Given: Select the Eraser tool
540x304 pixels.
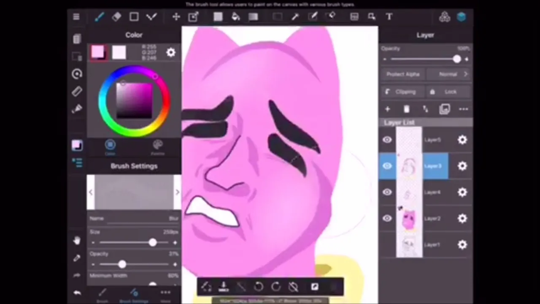Looking at the screenshot, I should pos(117,17).
